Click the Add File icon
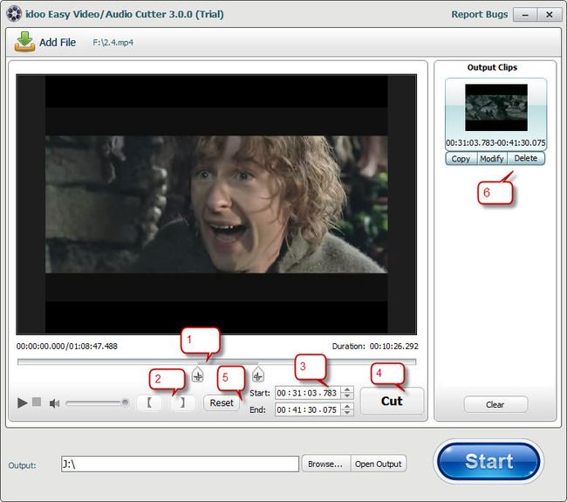This screenshot has height=502, width=567. tap(24, 42)
